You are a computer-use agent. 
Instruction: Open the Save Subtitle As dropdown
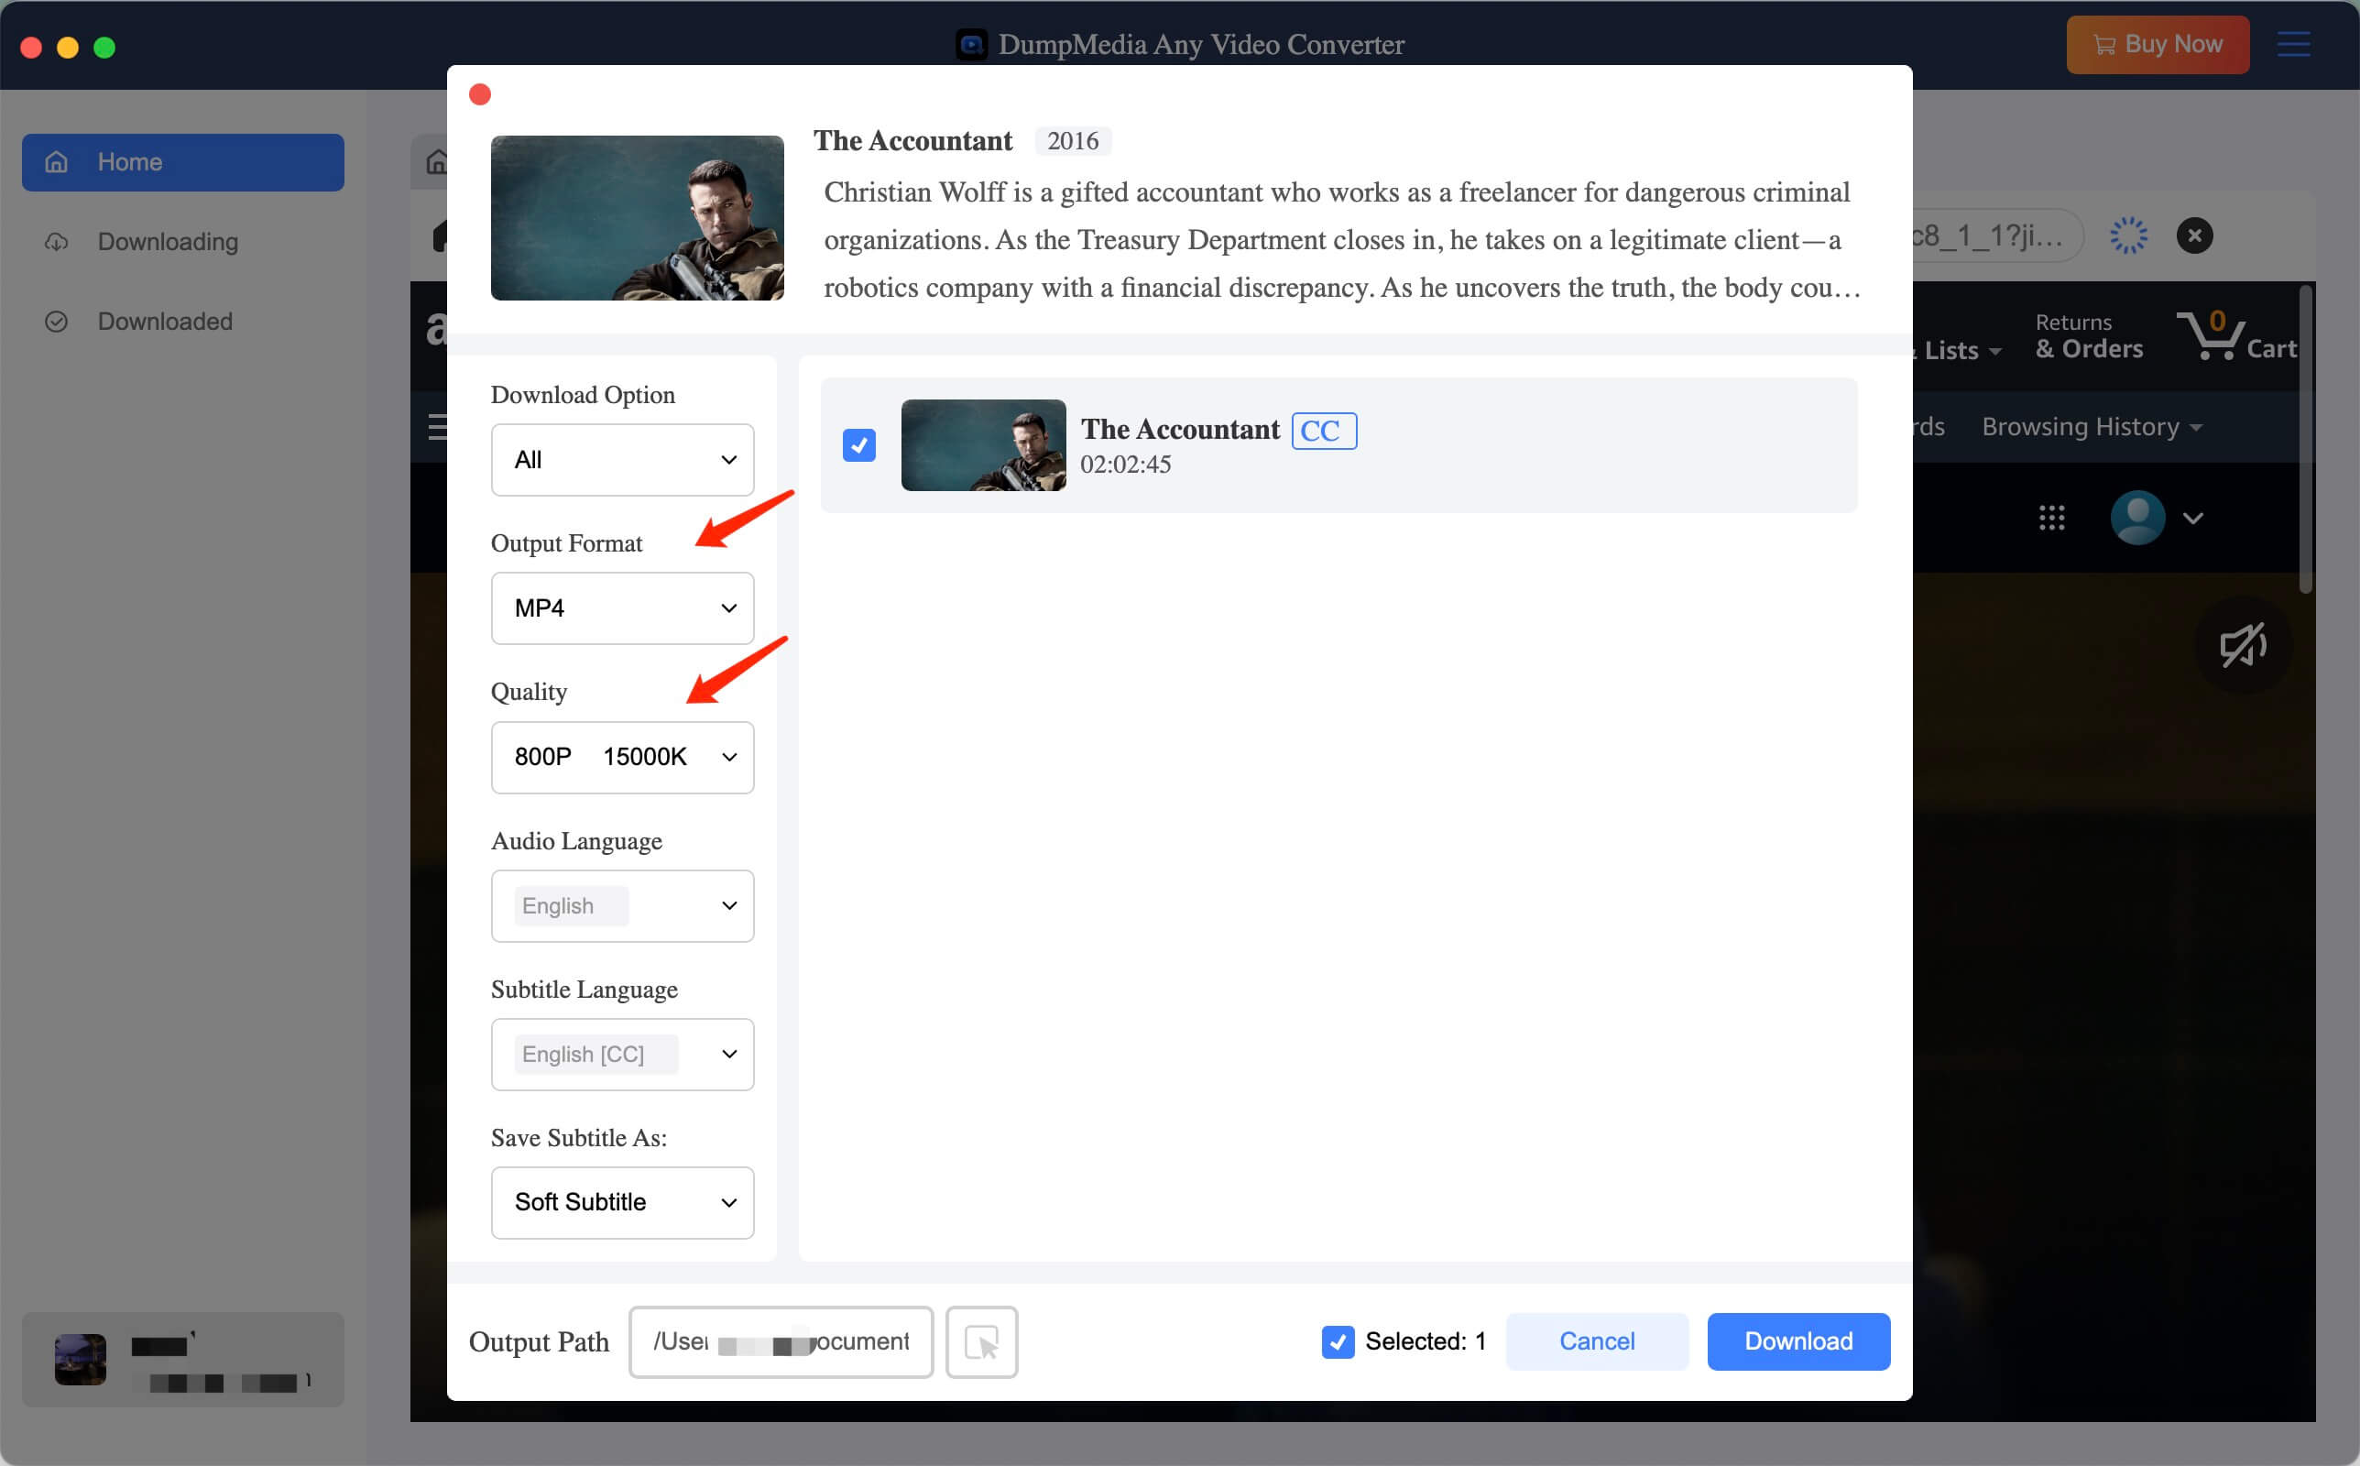pos(622,1202)
